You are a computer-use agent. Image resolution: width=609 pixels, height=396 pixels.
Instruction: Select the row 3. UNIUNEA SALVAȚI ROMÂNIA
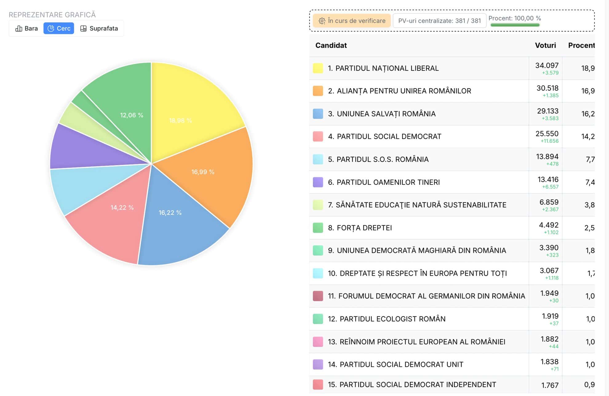coord(452,114)
